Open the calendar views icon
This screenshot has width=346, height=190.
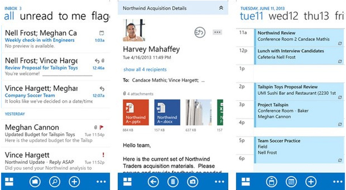[x=291, y=182]
